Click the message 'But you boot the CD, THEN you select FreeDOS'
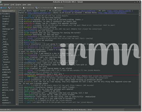This screenshot has width=142, height=112. tap(55, 95)
